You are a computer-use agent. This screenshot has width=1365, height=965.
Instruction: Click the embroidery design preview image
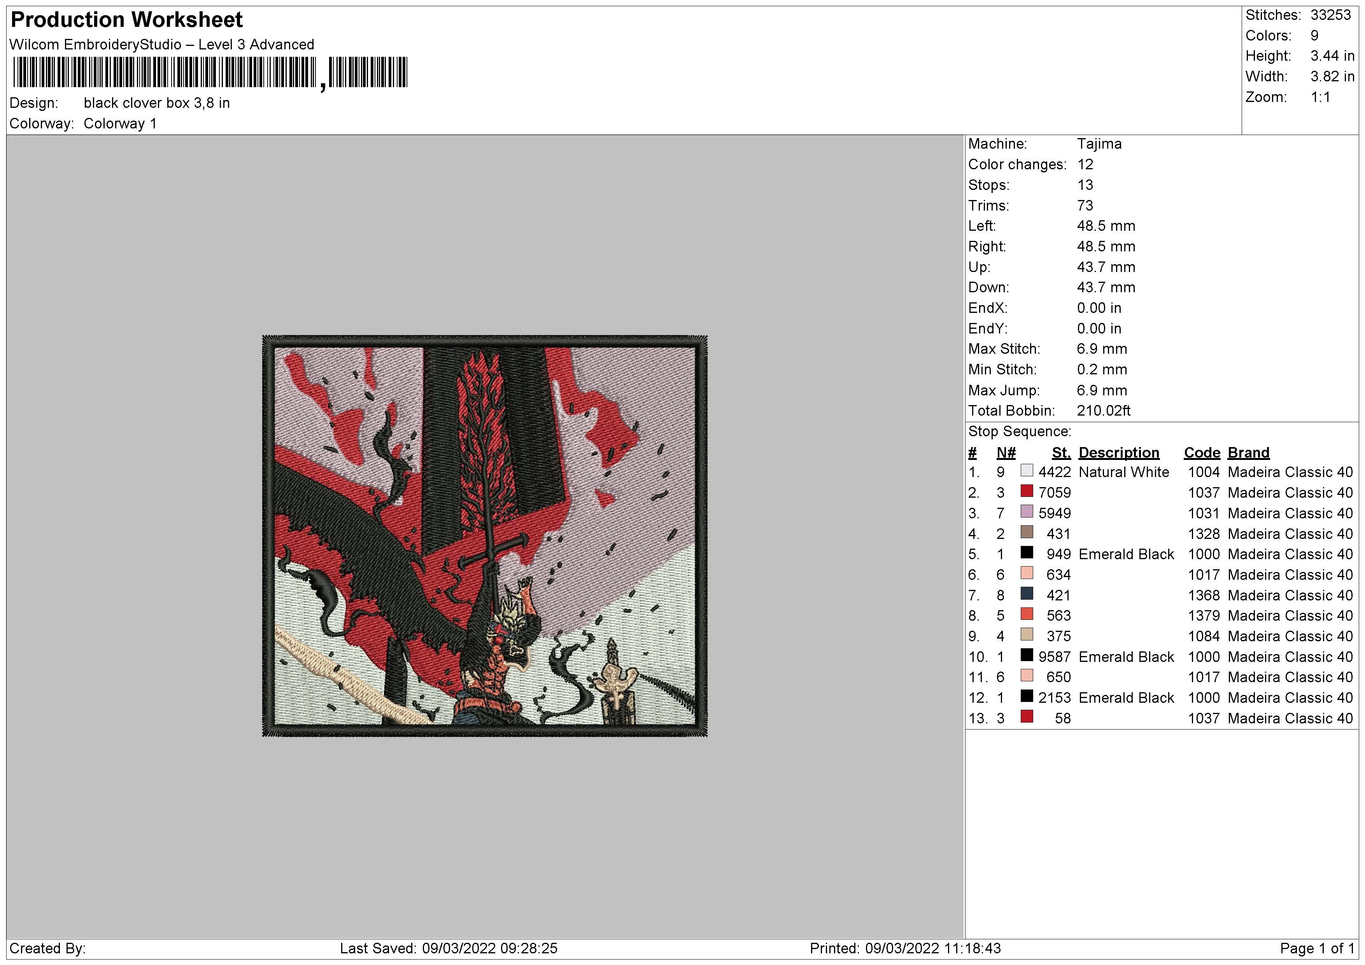click(x=485, y=536)
